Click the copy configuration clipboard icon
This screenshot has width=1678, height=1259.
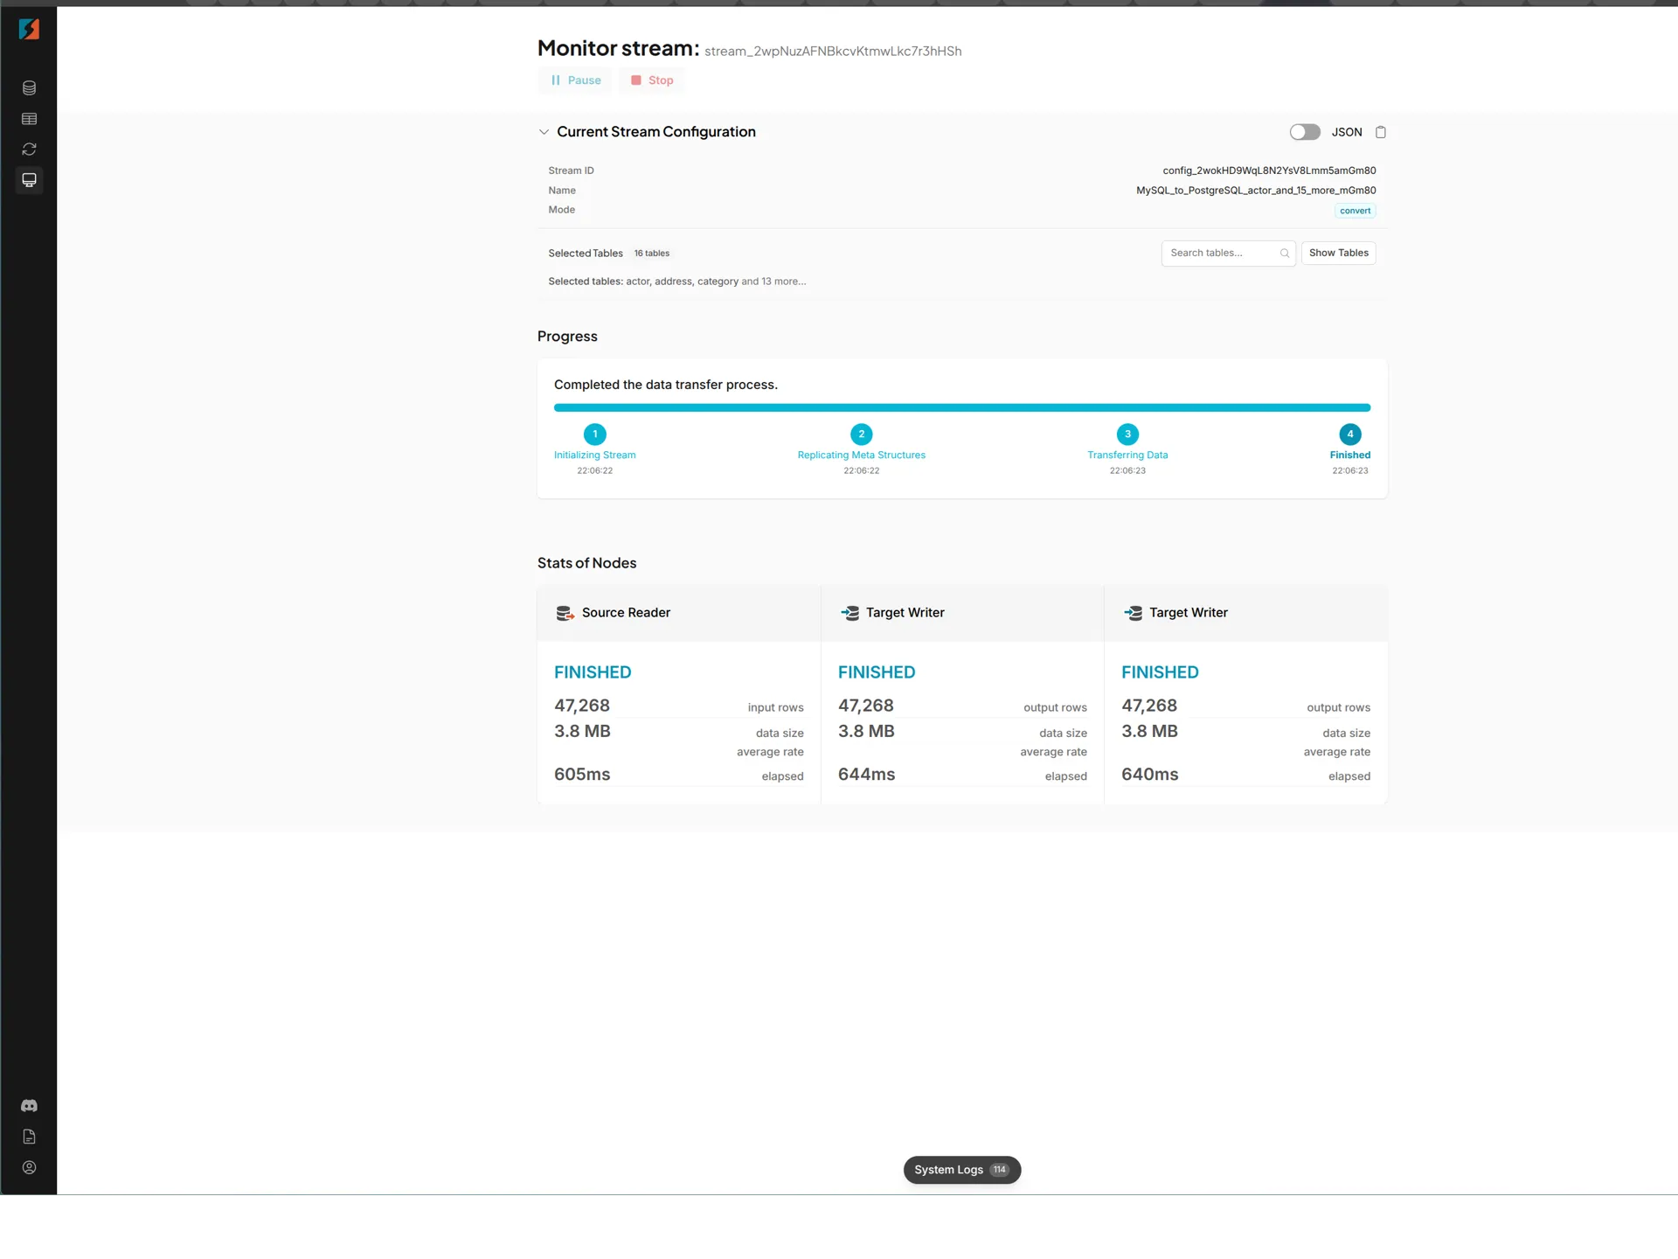coord(1381,131)
